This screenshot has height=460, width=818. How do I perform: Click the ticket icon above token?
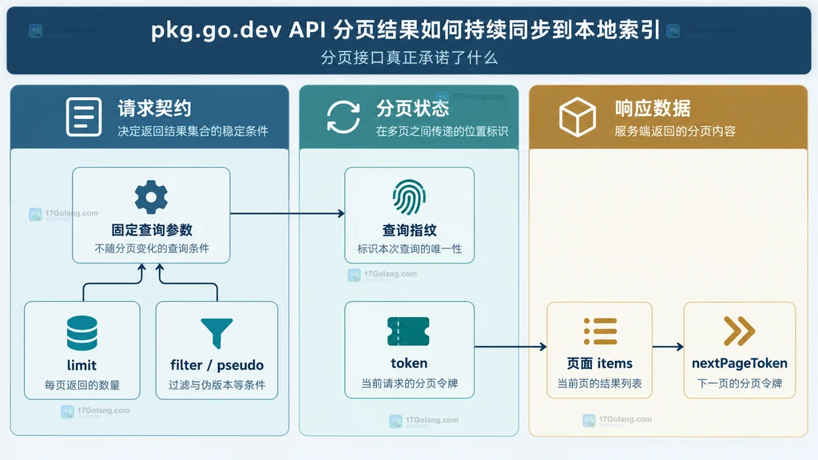[408, 331]
